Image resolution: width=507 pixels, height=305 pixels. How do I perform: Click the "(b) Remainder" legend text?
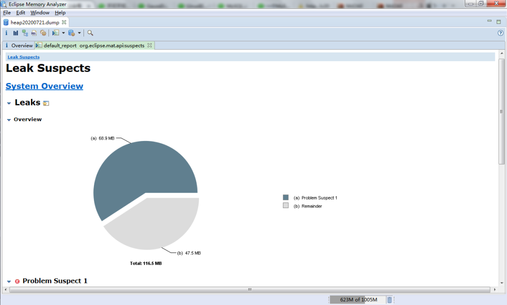click(x=308, y=206)
